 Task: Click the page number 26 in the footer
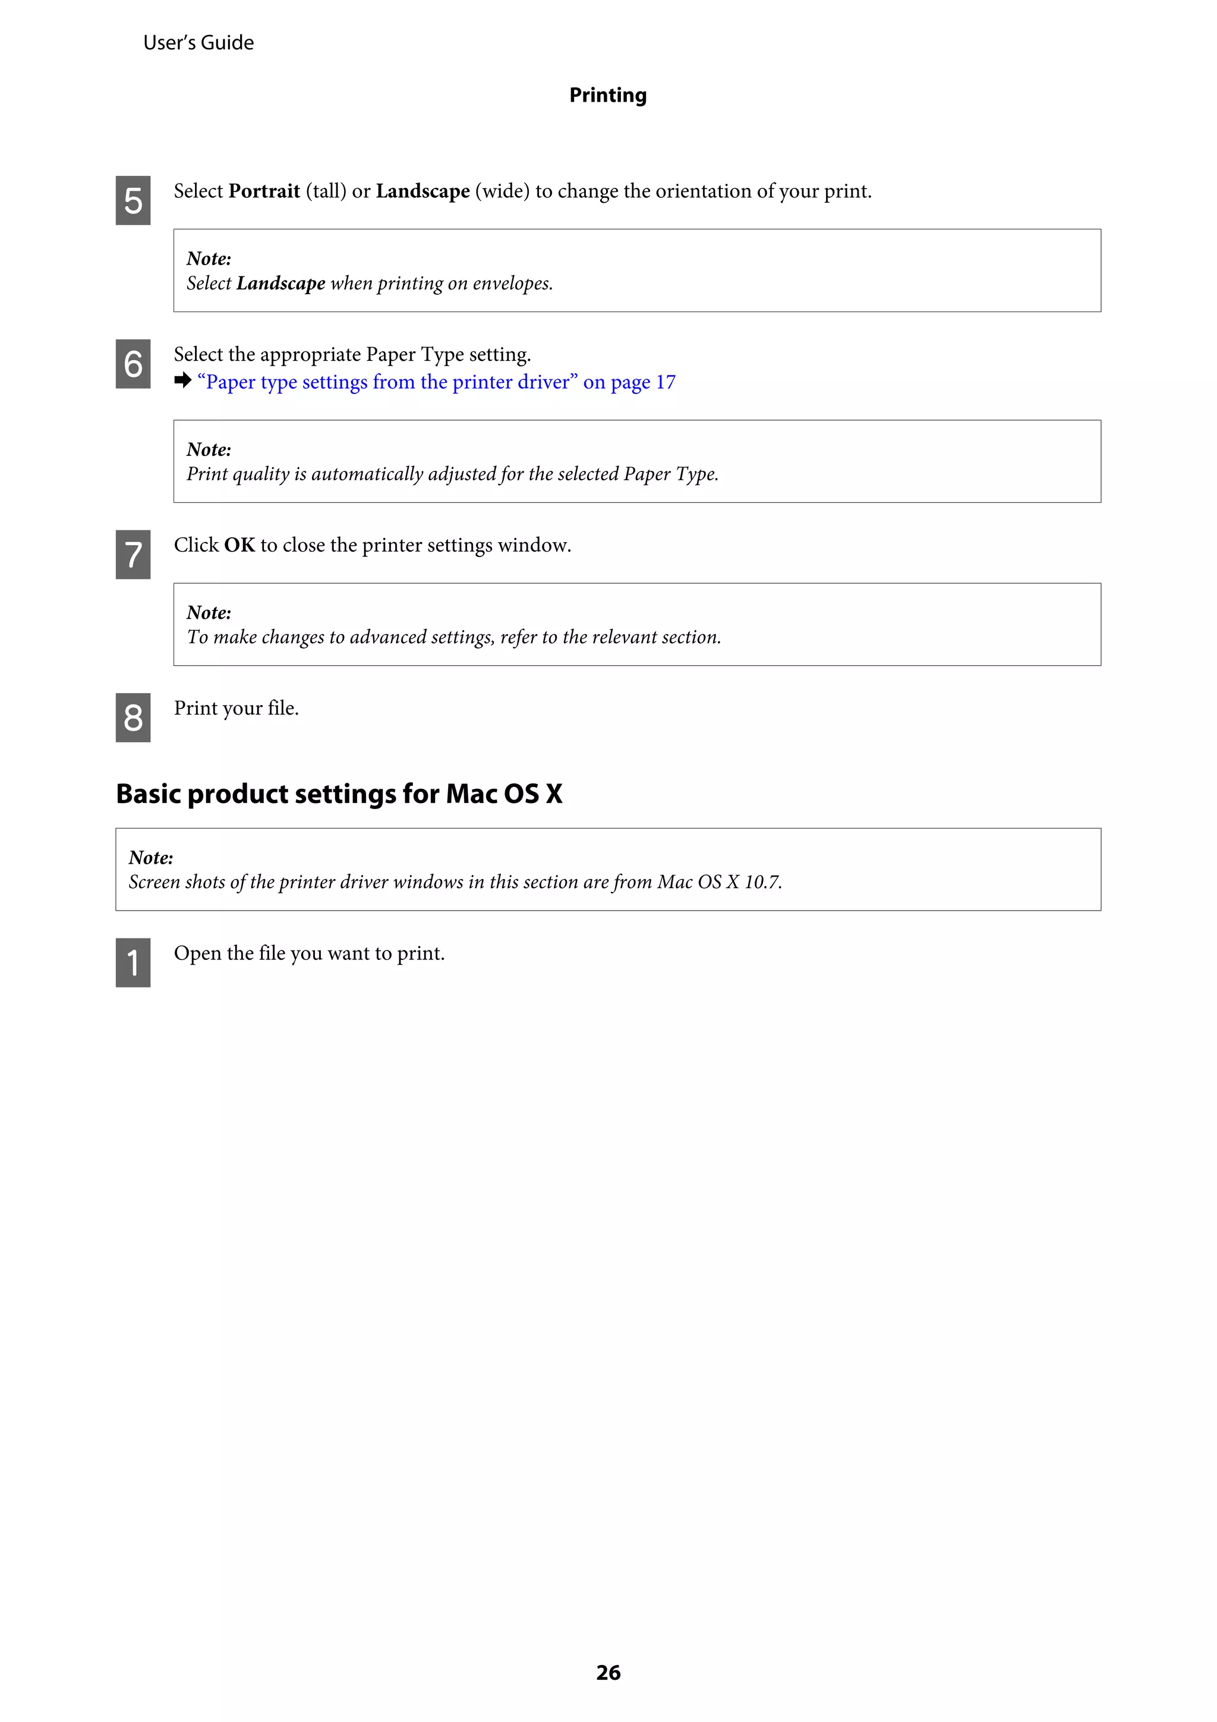608,1671
